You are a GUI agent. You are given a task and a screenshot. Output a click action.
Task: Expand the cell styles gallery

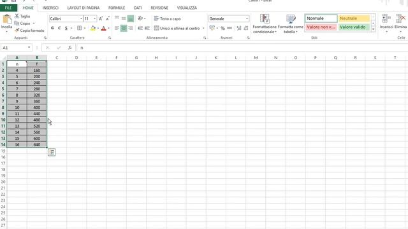374,29
